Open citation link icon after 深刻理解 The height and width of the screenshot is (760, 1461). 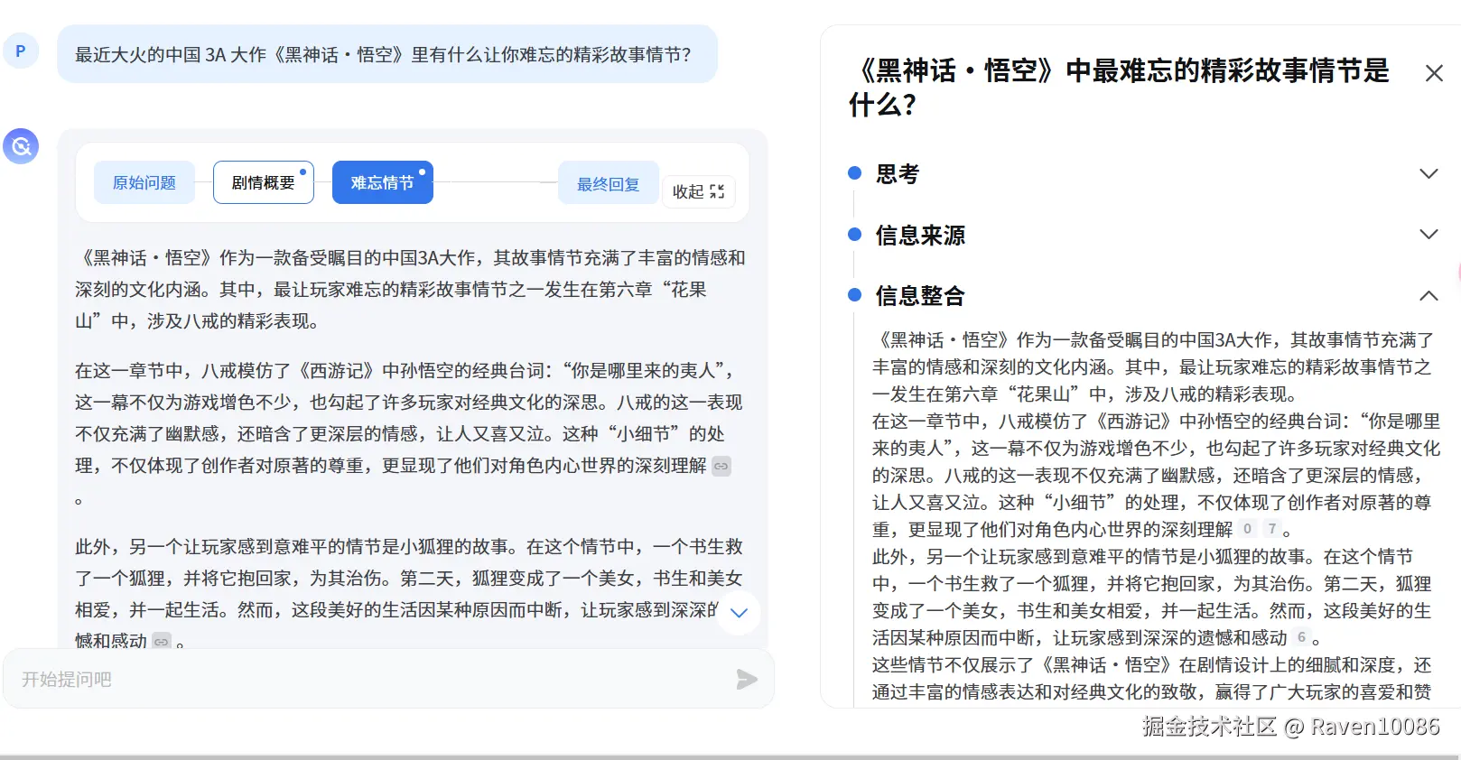pos(721,467)
